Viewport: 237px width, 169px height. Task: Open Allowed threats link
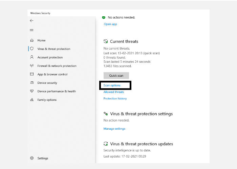[x=114, y=92]
